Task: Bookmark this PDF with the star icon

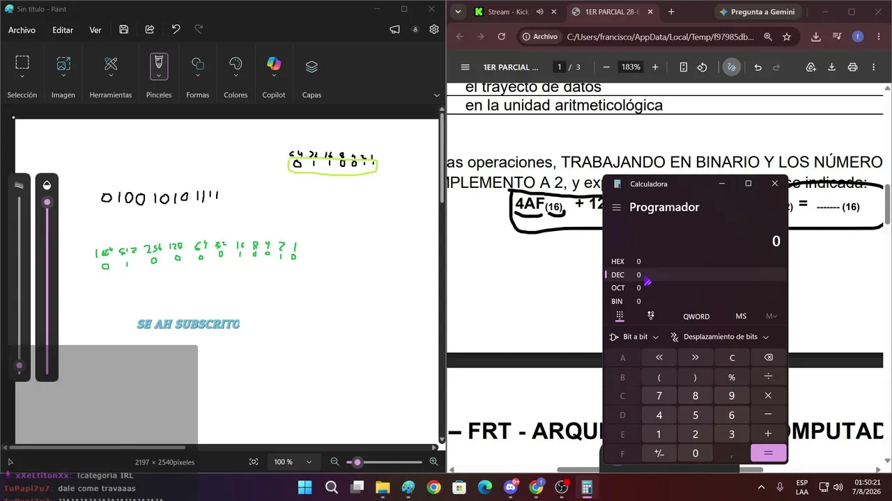Action: pos(787,37)
